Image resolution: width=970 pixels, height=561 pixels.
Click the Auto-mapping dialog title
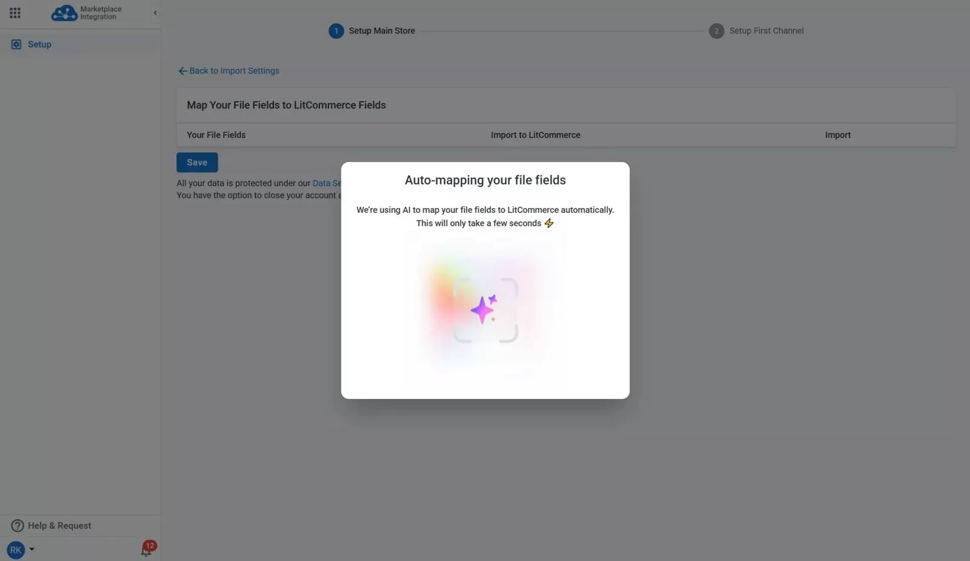(485, 180)
